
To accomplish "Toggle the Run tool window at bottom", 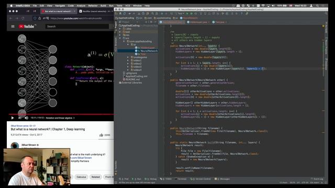I will [137, 179].
